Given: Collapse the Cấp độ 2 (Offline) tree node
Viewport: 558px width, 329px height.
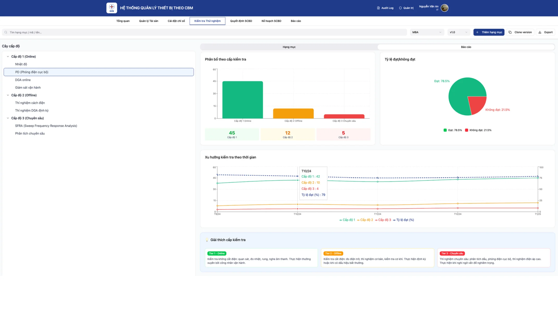Looking at the screenshot, I should coord(8,95).
